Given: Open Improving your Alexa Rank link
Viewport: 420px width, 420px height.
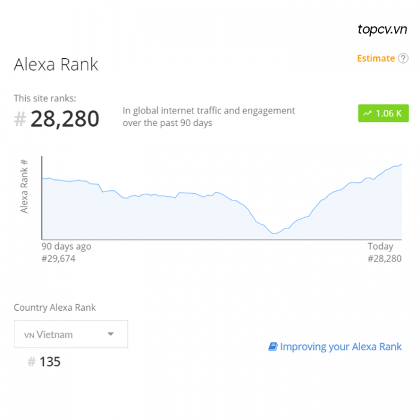Looking at the screenshot, I should (x=341, y=347).
